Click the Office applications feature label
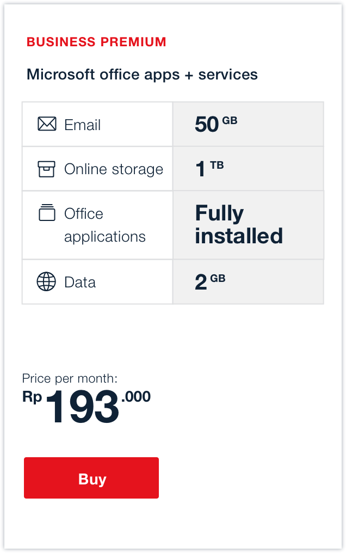The height and width of the screenshot is (553, 346). 104,225
